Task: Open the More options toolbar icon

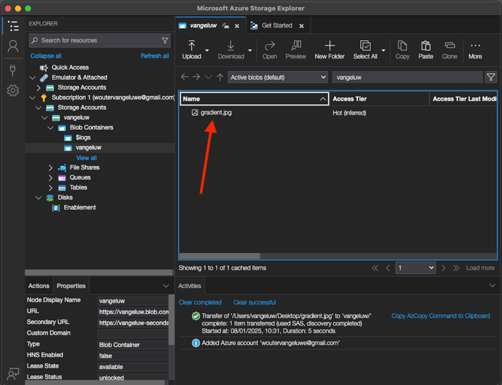Action: (x=475, y=50)
